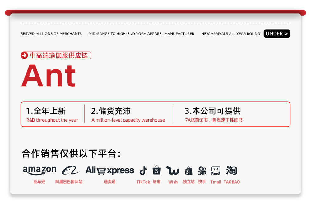Click the 亚马逊 label under Amazon
The width and height of the screenshot is (311, 208).
pyautogui.click(x=39, y=182)
